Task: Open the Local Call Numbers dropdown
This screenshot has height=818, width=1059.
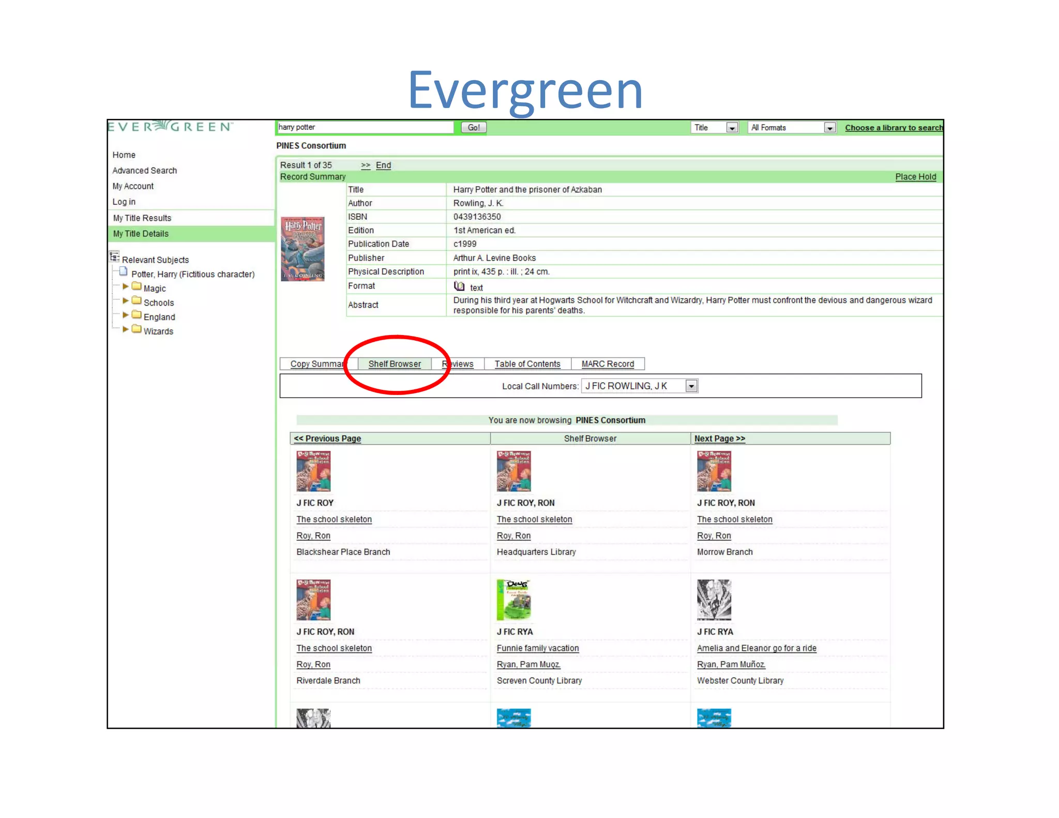Action: [691, 386]
